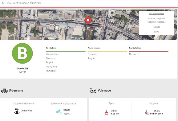Click the 66/100 score text
This screenshot has height=121, width=178.
22,72
